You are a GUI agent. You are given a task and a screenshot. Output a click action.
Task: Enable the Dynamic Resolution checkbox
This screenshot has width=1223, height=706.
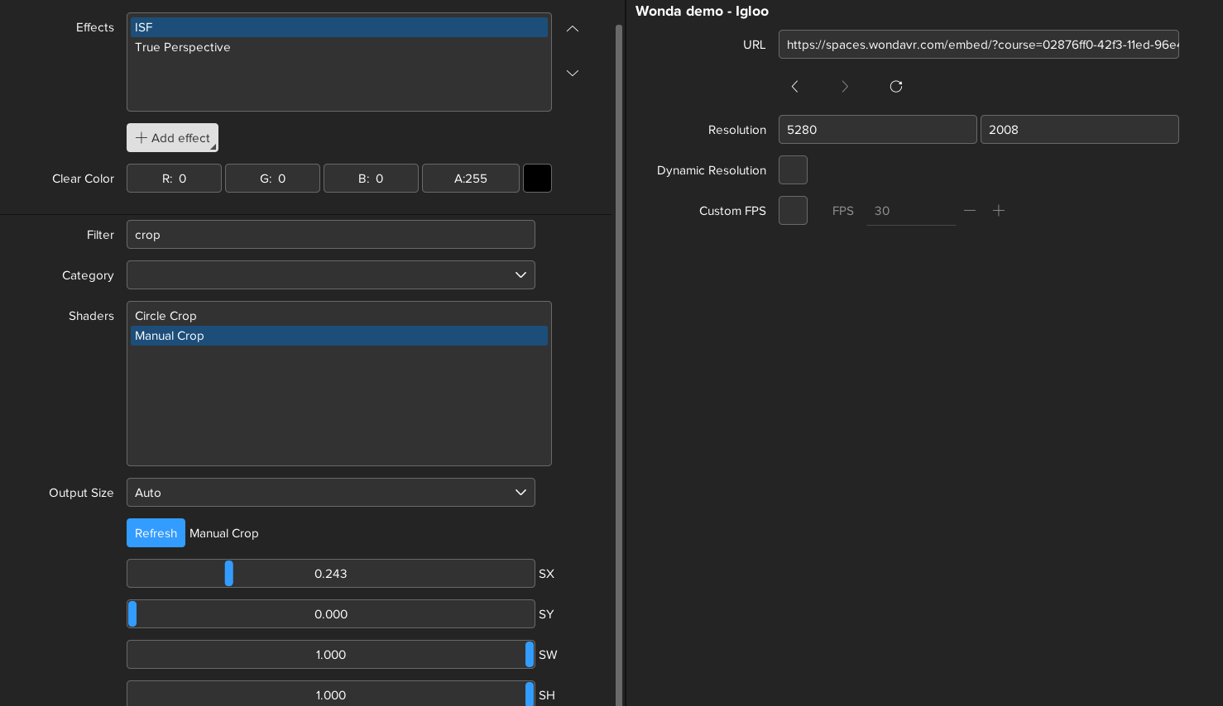pos(793,170)
